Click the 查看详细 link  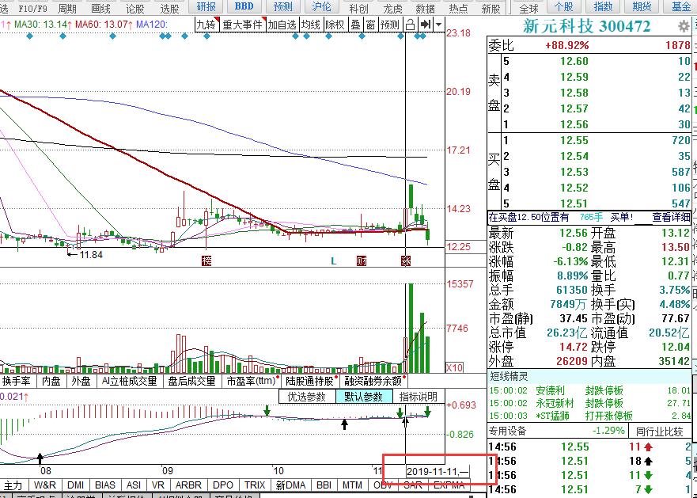click(x=671, y=217)
